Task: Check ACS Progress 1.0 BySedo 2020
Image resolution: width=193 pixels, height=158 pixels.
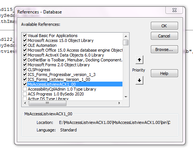Action: pos(25,94)
